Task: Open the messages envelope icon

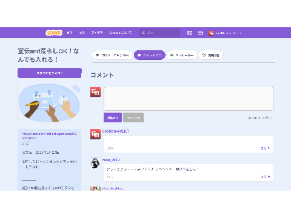Action: click(190, 33)
